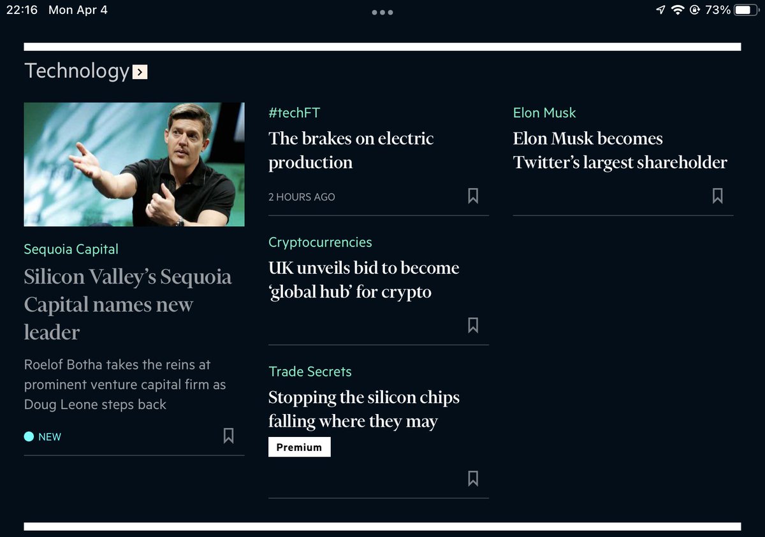This screenshot has height=537, width=765.
Task: Tap the three-dot multitasking menu at top
Action: click(382, 12)
